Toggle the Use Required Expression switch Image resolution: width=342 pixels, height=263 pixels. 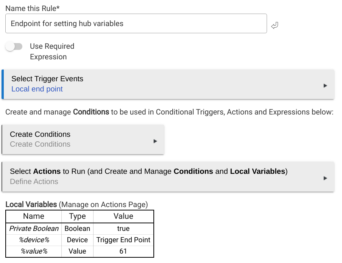point(14,46)
